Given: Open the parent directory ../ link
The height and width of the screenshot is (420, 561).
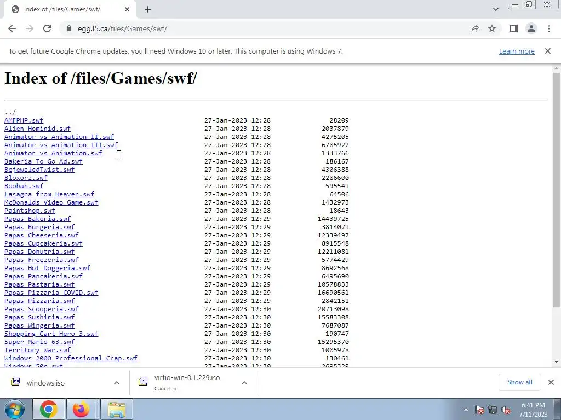Looking at the screenshot, I should pos(10,112).
